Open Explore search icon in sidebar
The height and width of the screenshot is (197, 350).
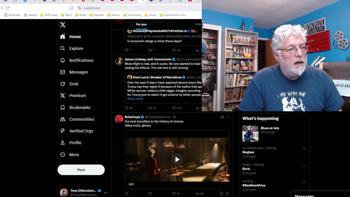coord(63,48)
